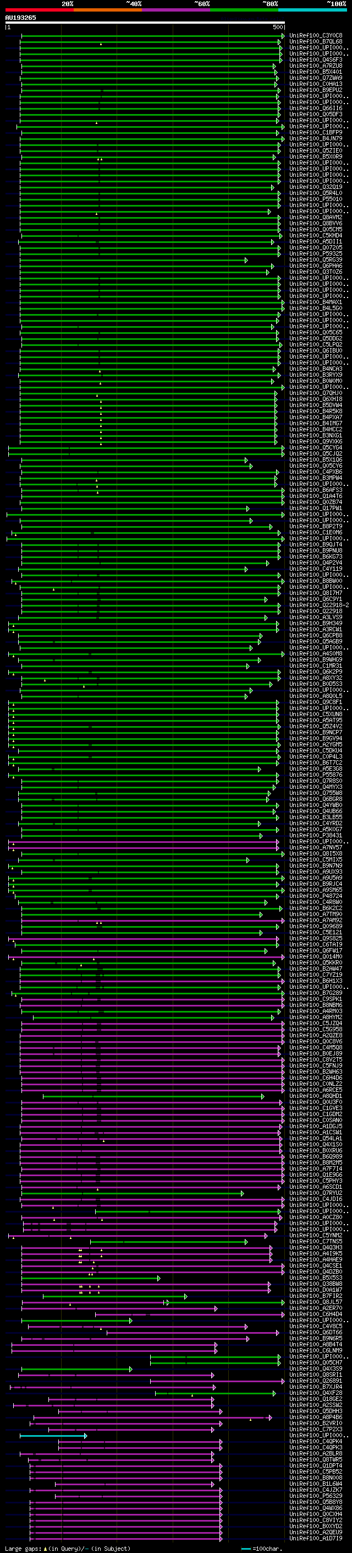Viewport: 352px width, 1553px height.
Task: Select the UniRef100_P59325 label
Action: 316,254
